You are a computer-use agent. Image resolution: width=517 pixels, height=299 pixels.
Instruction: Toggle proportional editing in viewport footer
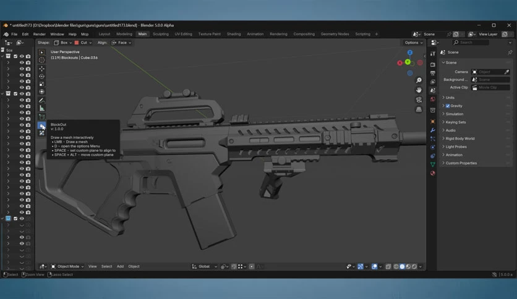pyautogui.click(x=252, y=266)
